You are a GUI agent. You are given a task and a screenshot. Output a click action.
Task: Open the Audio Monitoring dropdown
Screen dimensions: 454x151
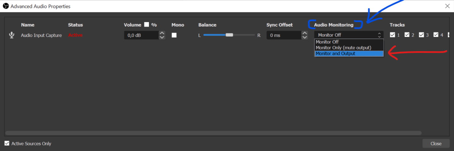[x=349, y=35]
